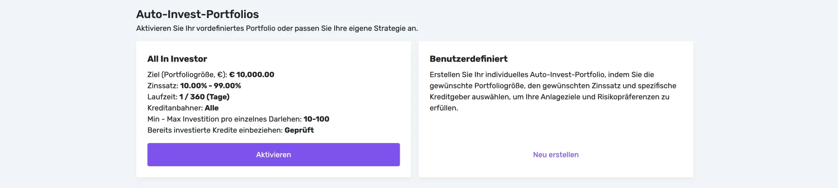Click the Kreditanbahner label
Screen dimensions: 838x188
pos(175,108)
